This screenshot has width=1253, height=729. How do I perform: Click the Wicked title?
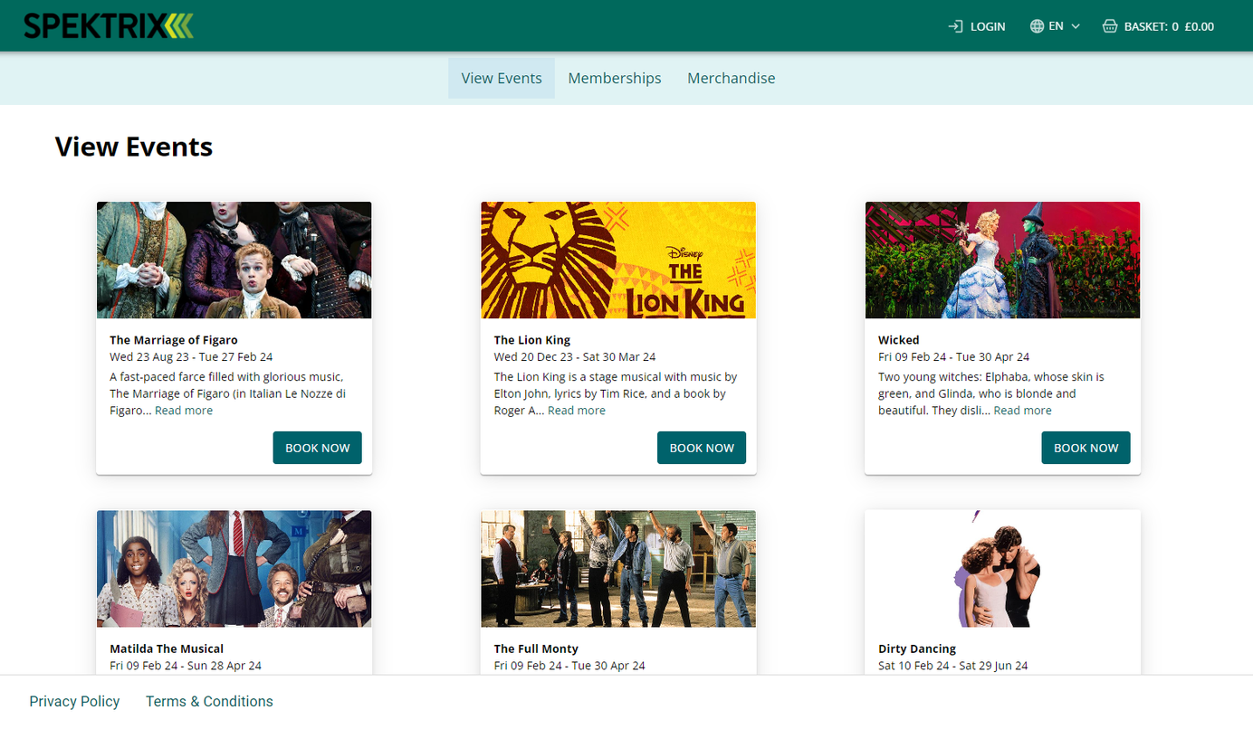click(899, 340)
